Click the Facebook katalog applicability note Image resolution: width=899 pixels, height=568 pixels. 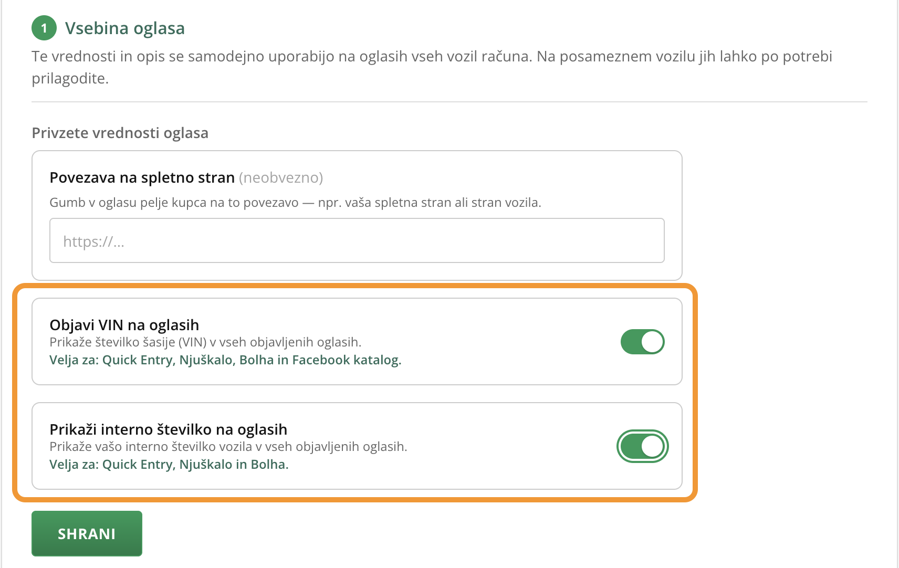[x=225, y=360]
